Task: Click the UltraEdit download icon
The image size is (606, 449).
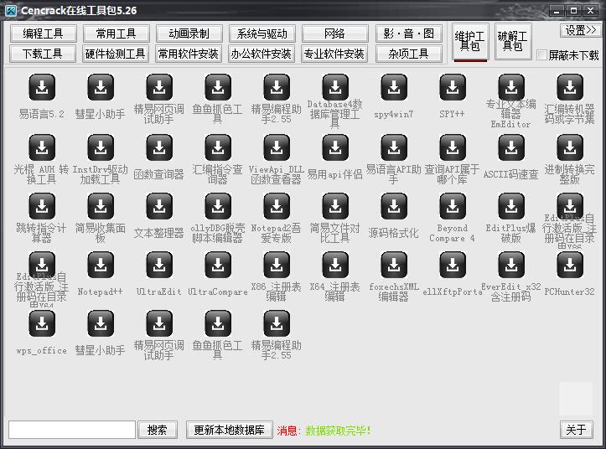Action: pyautogui.click(x=159, y=265)
